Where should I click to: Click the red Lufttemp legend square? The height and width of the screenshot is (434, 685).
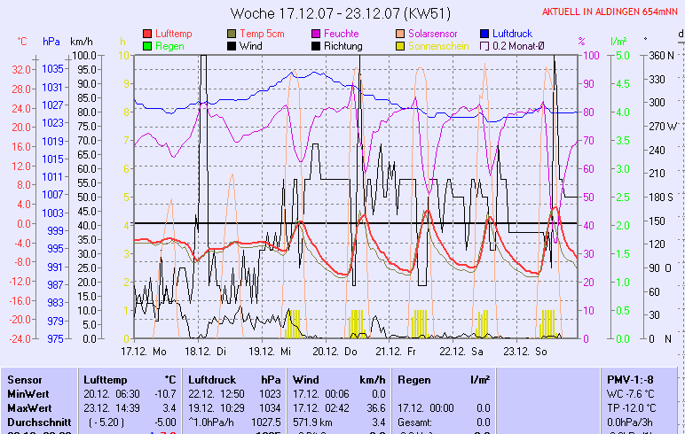coord(147,34)
